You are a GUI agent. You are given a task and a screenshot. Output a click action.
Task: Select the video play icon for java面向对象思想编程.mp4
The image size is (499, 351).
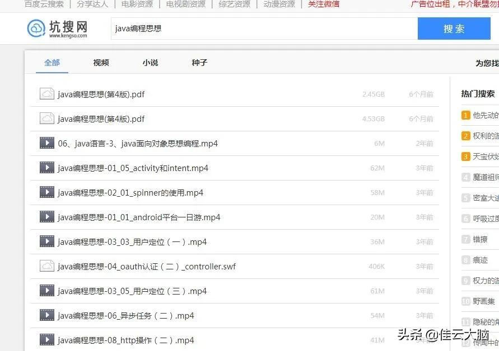click(46, 143)
